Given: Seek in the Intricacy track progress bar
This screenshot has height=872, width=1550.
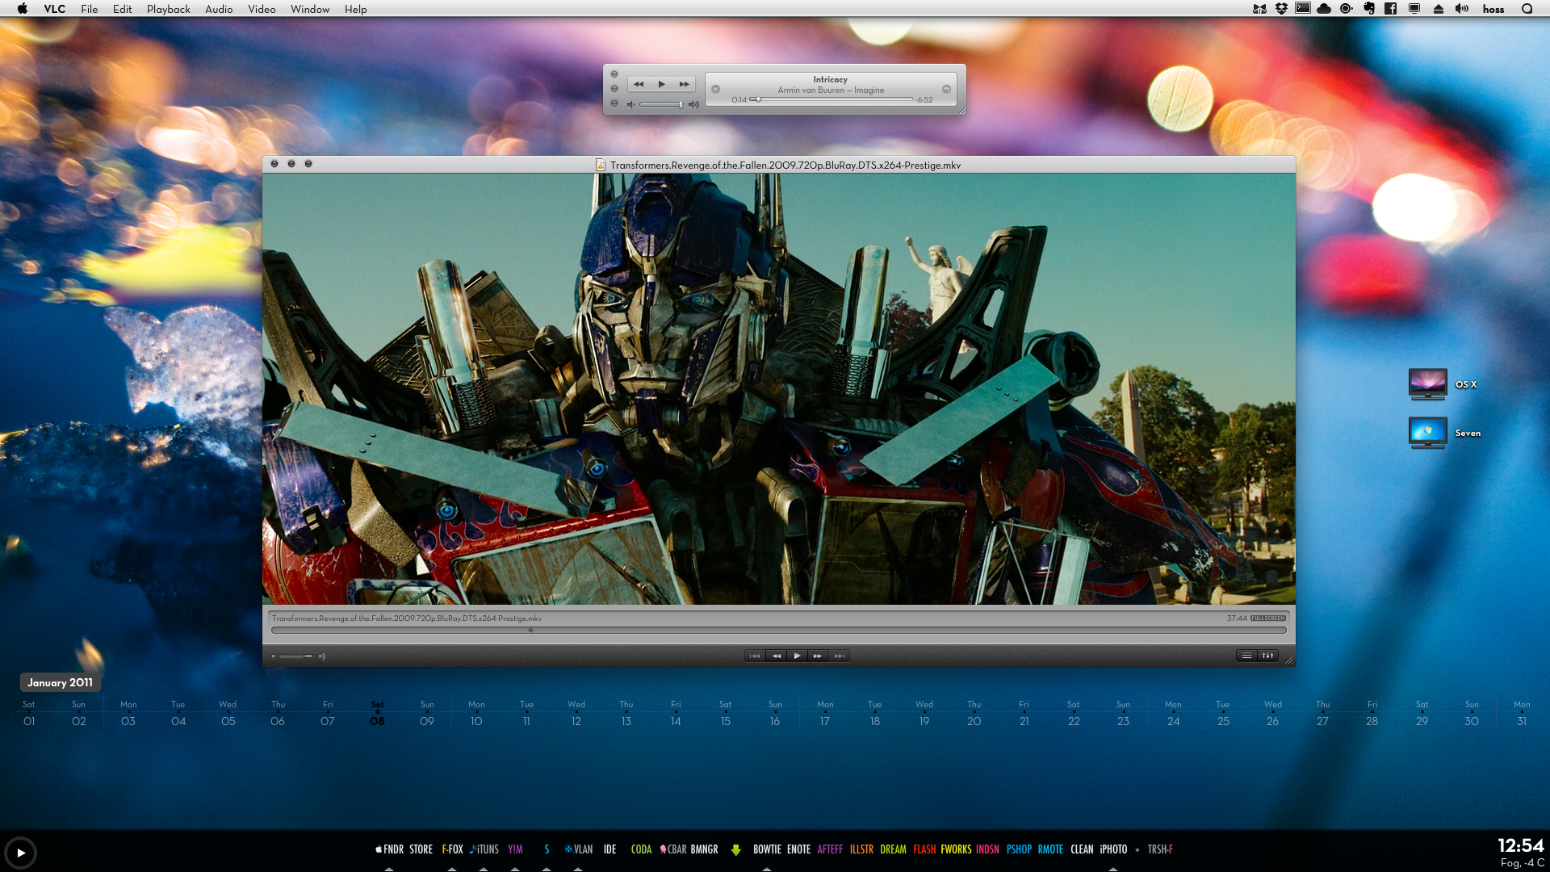Looking at the screenshot, I should pos(832,99).
